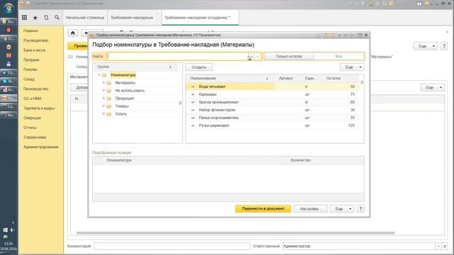Viewport: 454px width, 255px height.
Task: Open the Зарплата и кадры section
Action: (x=39, y=108)
